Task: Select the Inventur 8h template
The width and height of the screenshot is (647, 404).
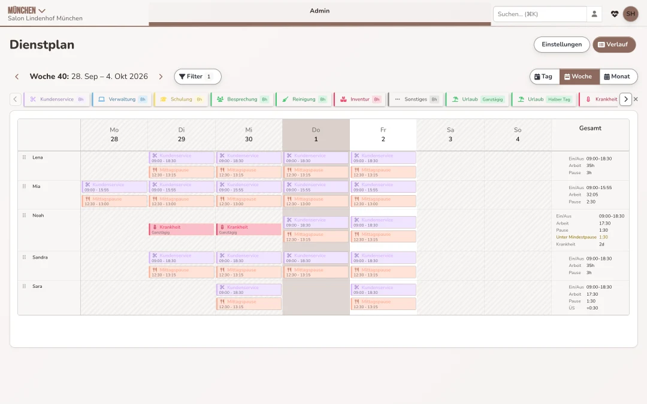Action: (360, 99)
